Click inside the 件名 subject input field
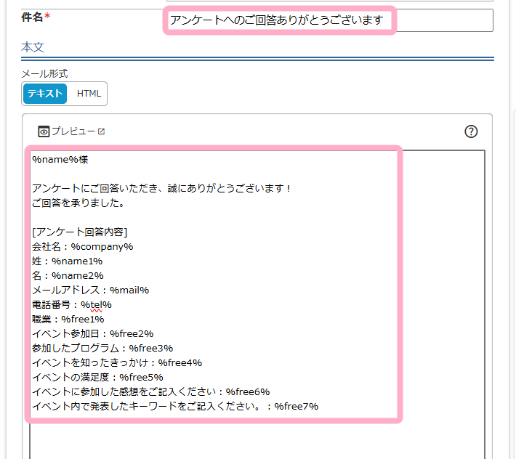 329,20
